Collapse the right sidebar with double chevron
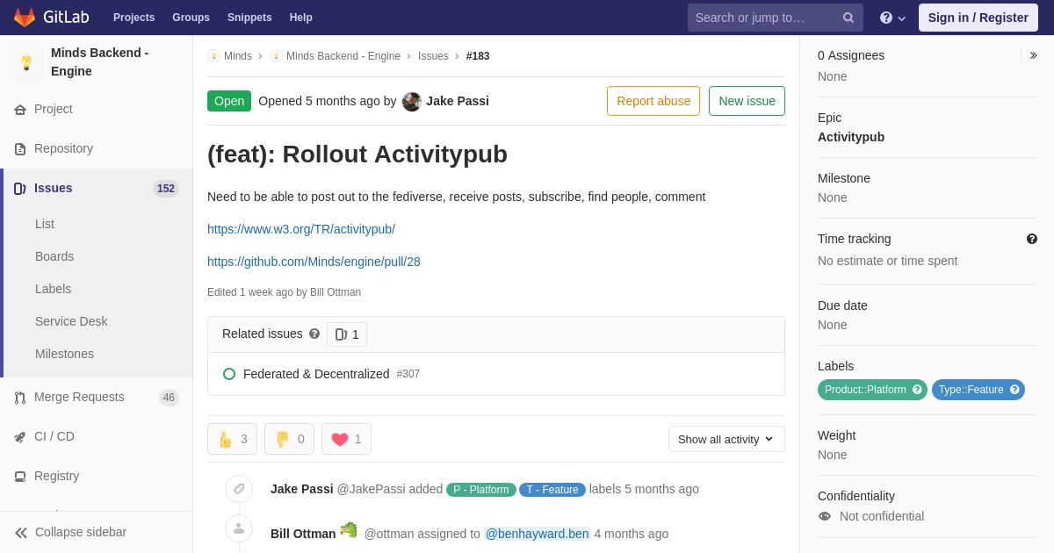The height and width of the screenshot is (553, 1054). click(1033, 55)
